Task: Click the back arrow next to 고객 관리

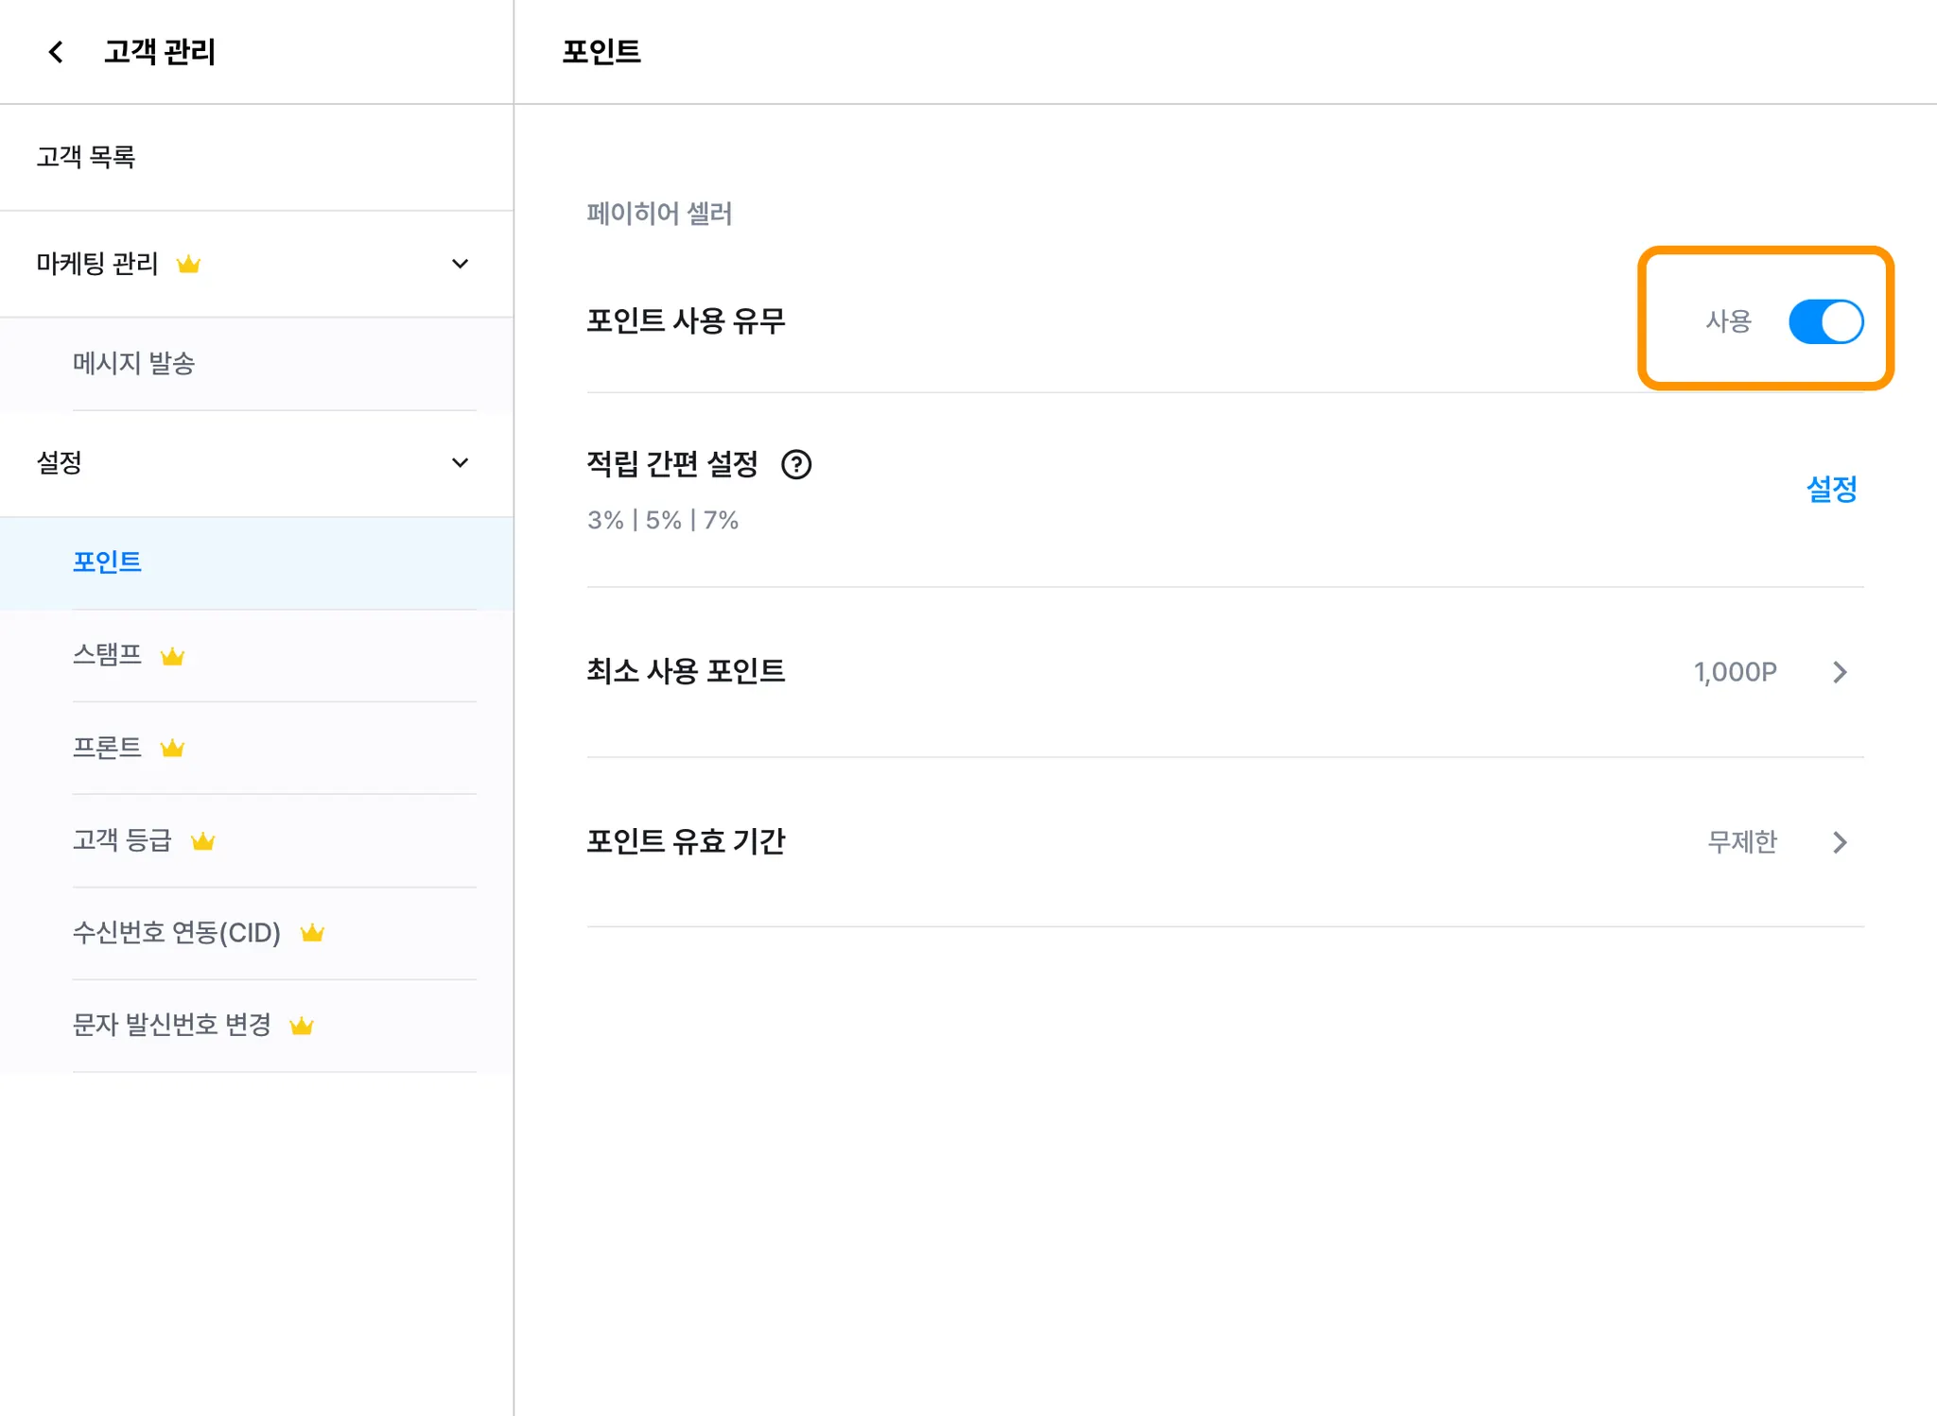Action: (56, 52)
